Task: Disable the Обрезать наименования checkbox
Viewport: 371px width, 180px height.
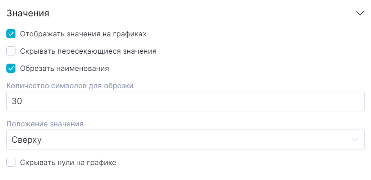Action: pyautogui.click(x=11, y=68)
